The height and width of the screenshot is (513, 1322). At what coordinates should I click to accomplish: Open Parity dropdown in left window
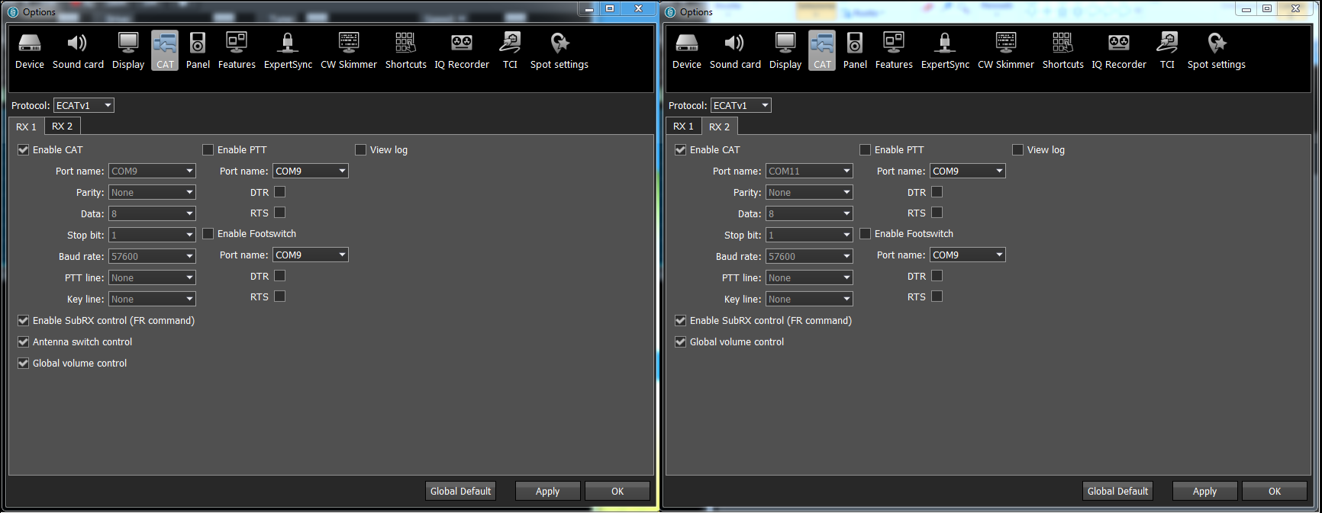pos(152,193)
